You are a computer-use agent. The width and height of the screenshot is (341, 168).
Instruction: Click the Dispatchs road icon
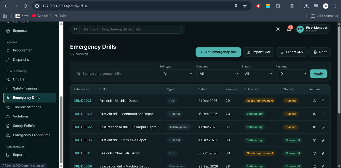8,60
